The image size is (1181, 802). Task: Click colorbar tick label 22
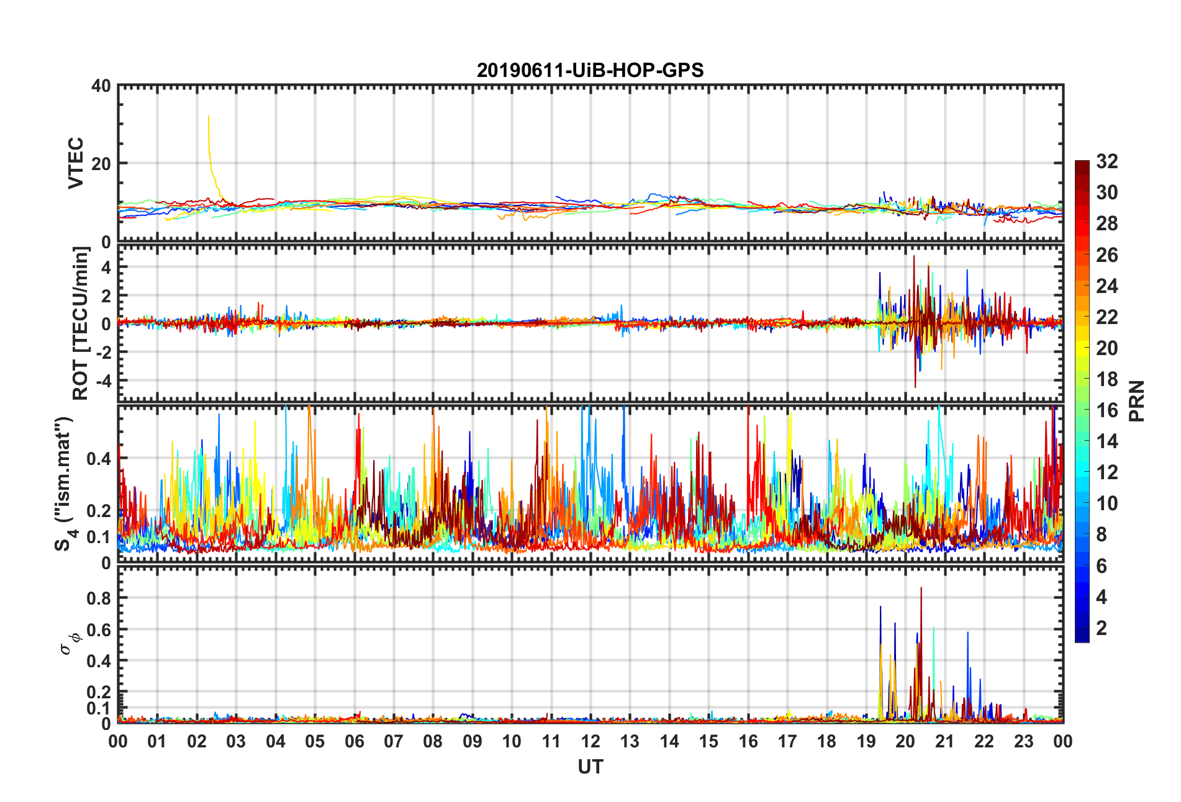(x=1107, y=317)
